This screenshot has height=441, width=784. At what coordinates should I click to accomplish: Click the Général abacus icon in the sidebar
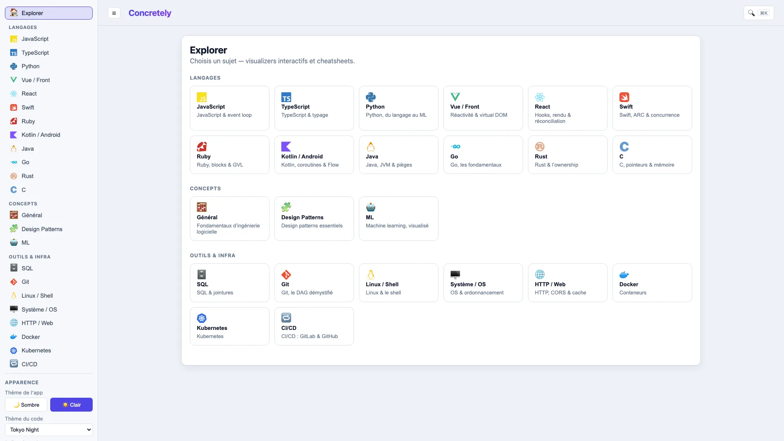pyautogui.click(x=14, y=215)
